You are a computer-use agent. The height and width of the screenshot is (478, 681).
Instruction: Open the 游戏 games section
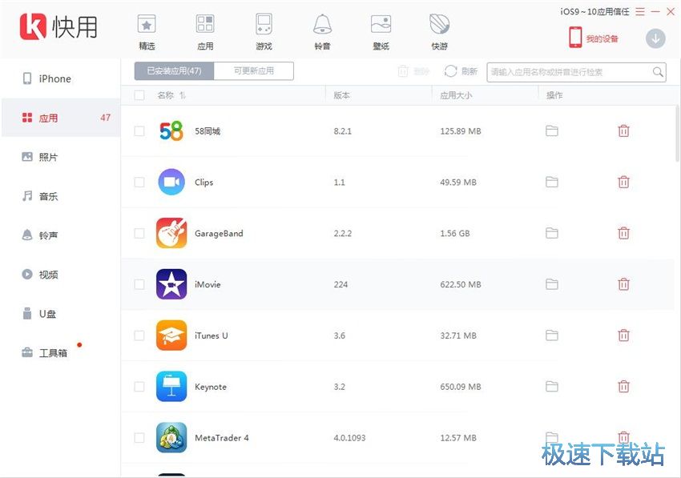tap(264, 32)
